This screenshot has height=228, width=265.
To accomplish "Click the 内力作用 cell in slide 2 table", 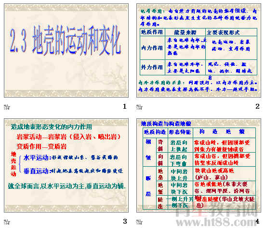I will tap(152, 48).
